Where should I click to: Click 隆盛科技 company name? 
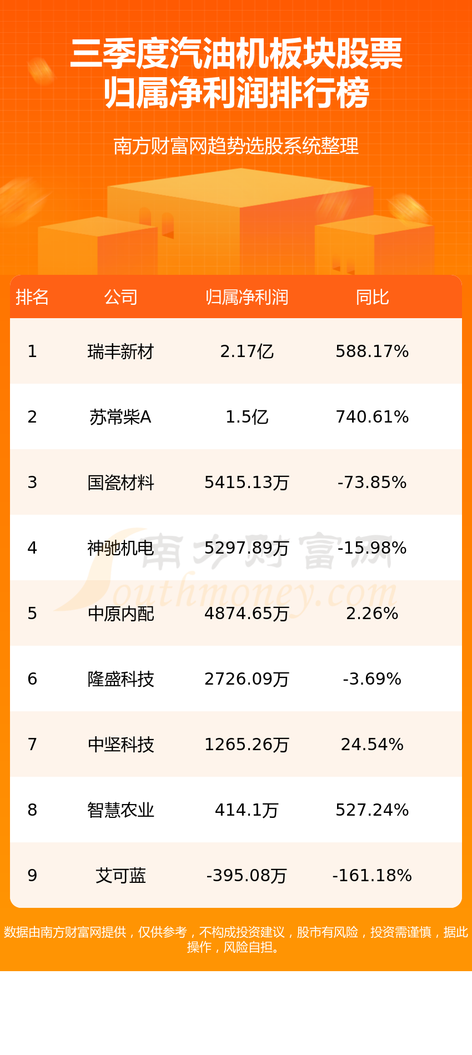pos(120,679)
